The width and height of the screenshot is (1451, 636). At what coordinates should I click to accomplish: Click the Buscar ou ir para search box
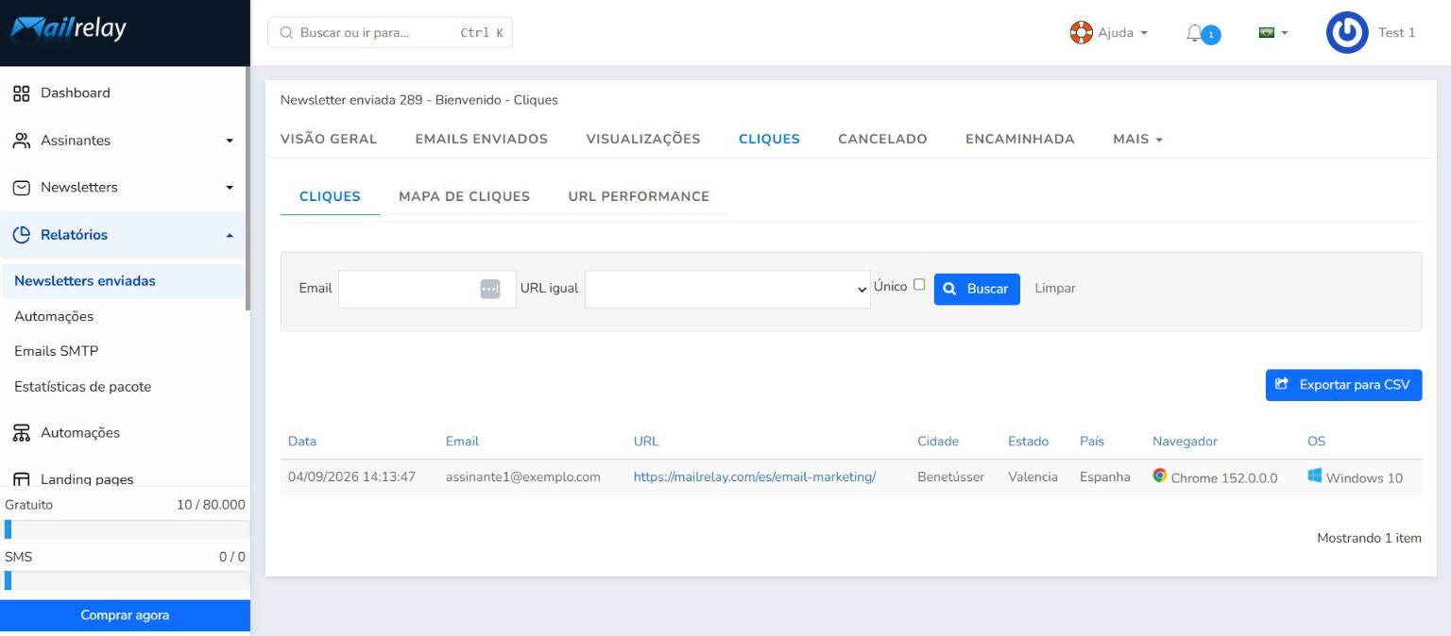[390, 32]
